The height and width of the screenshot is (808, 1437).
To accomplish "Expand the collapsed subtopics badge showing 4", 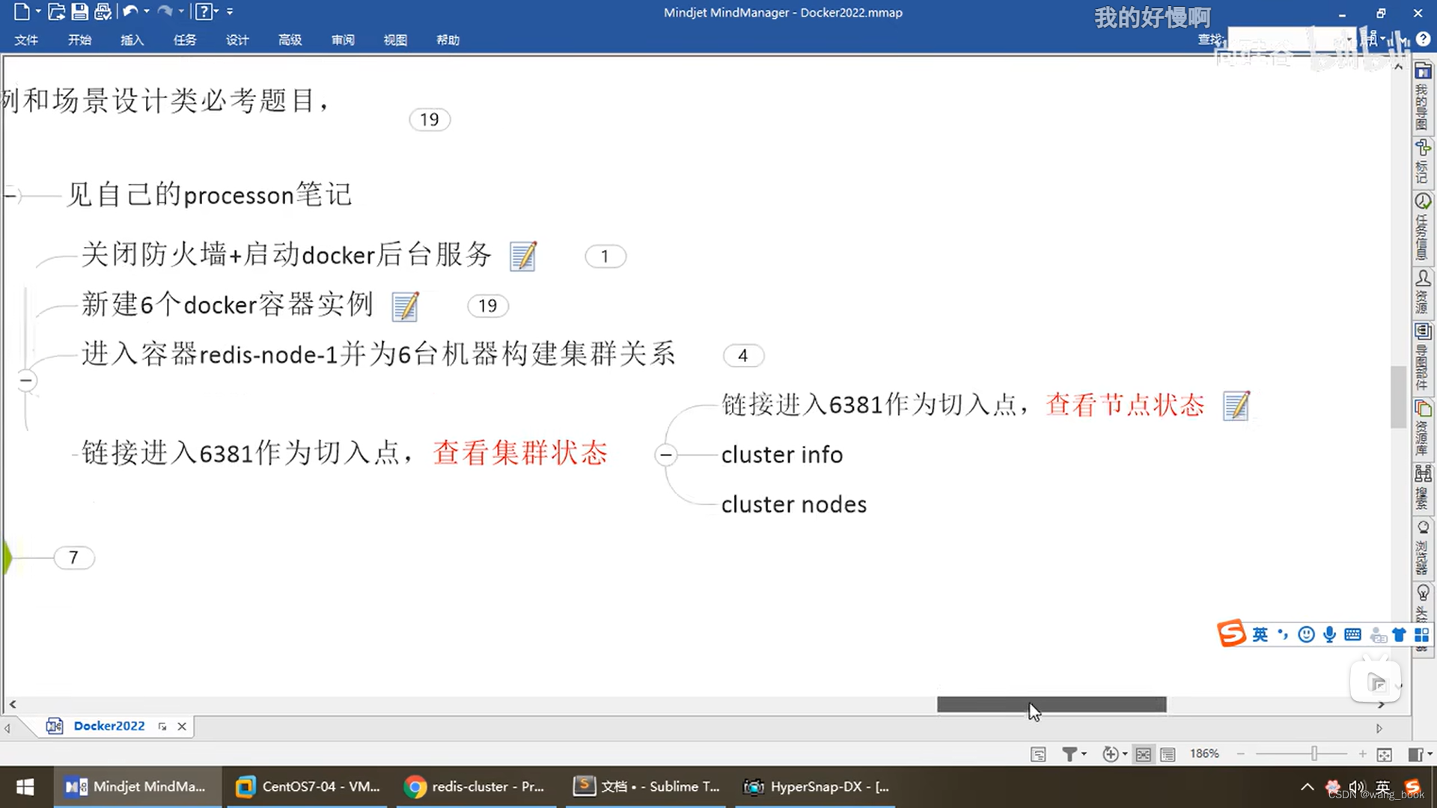I will pyautogui.click(x=742, y=355).
